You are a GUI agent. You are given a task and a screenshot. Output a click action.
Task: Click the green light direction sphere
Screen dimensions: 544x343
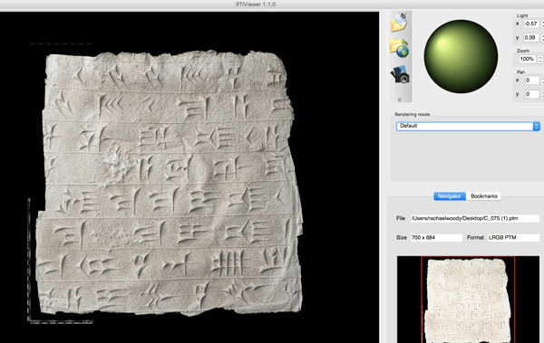pos(461,56)
